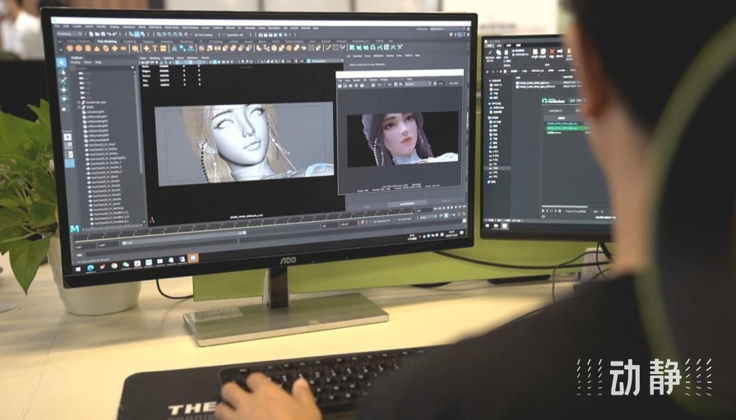
Task: Toggle snap to points magnet icon
Action: click(170, 35)
